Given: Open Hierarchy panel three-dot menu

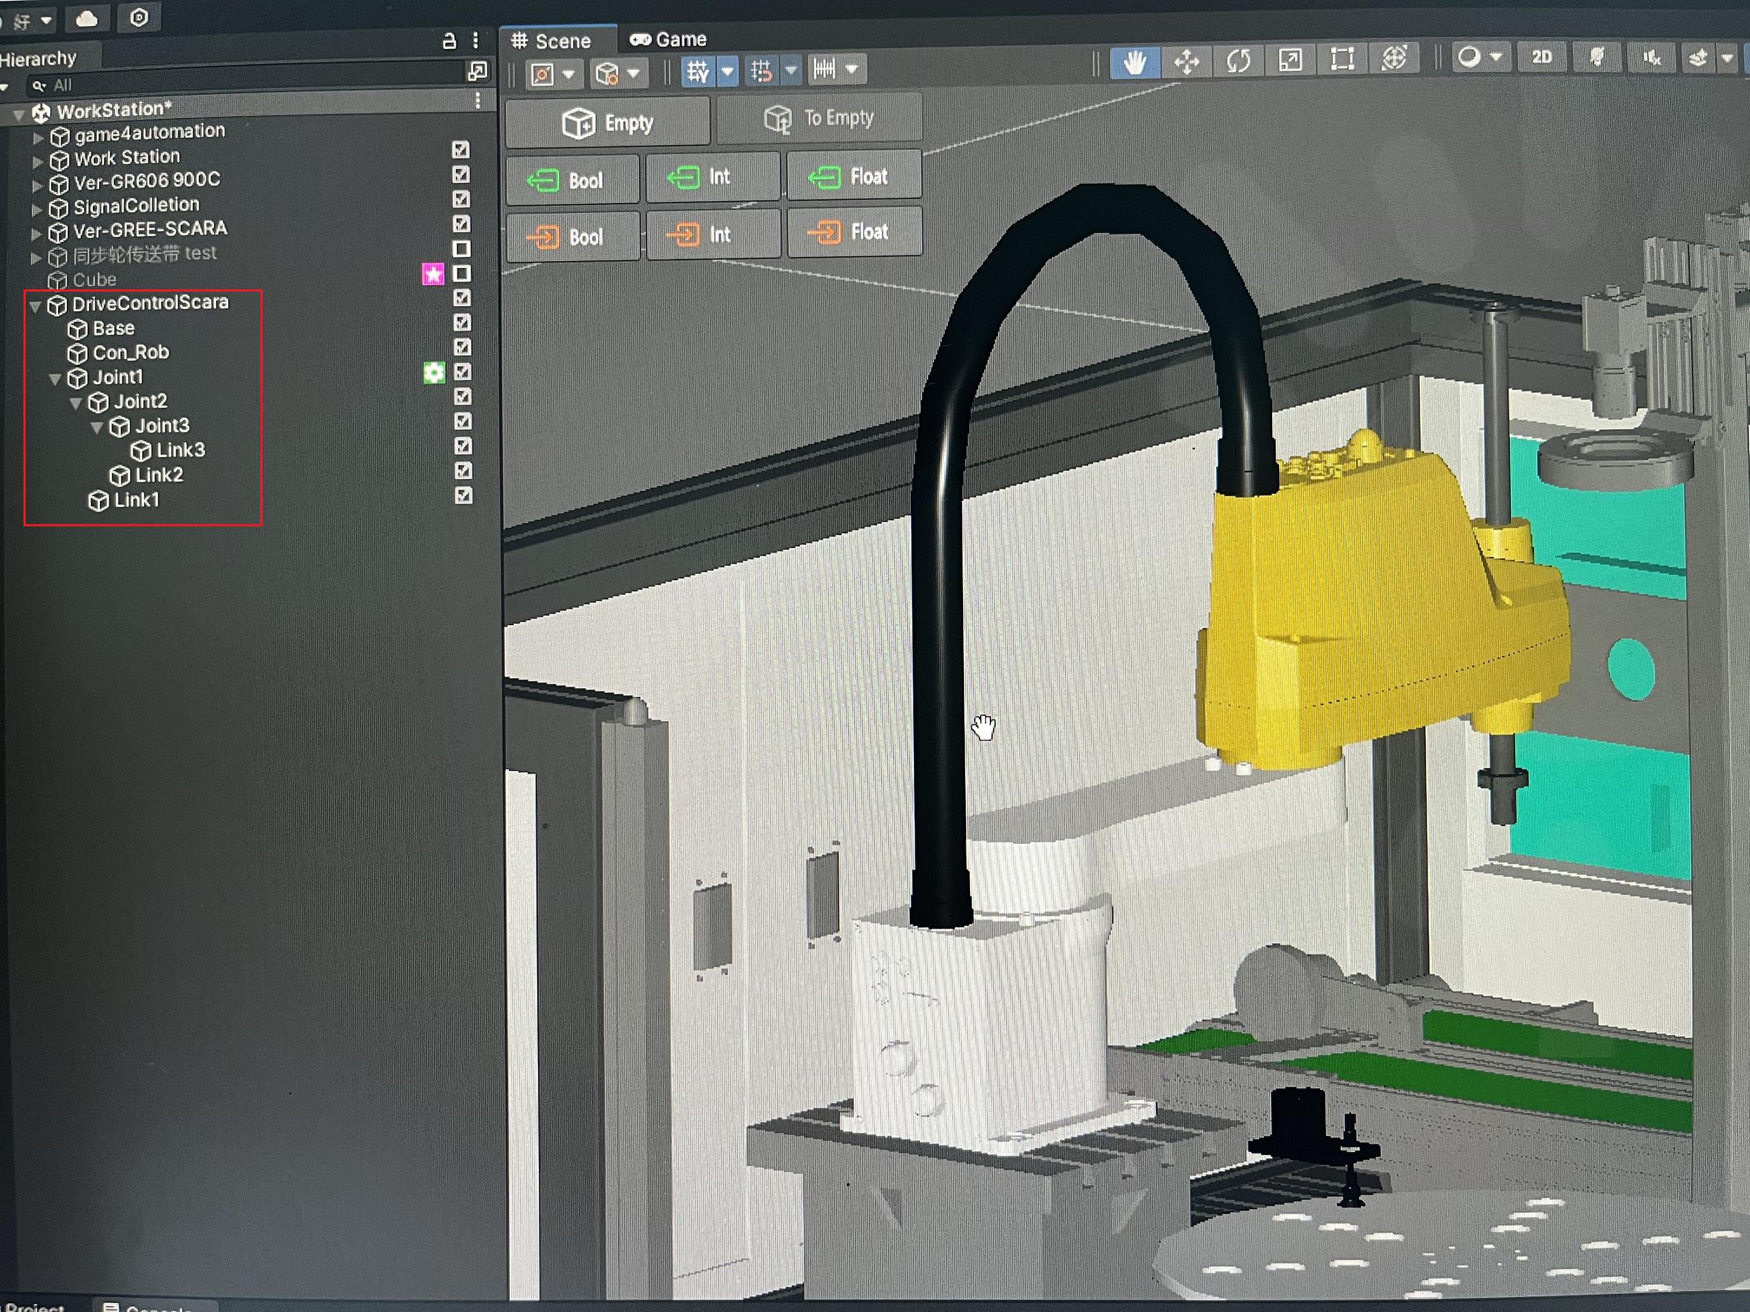Looking at the screenshot, I should tap(476, 40).
